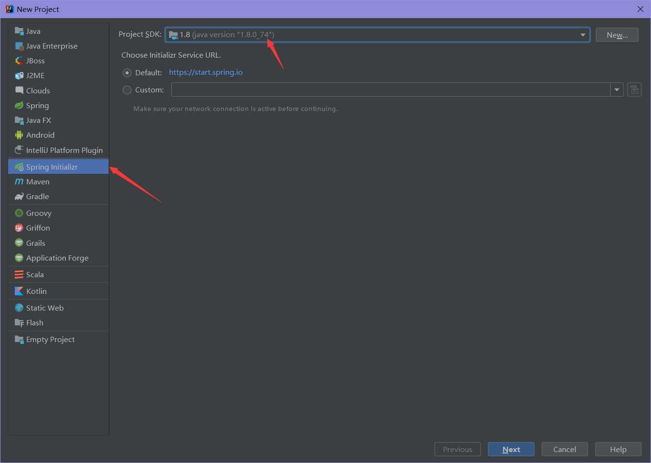Click the Java folder icon in the list
This screenshot has width=651, height=463.
pyautogui.click(x=19, y=31)
